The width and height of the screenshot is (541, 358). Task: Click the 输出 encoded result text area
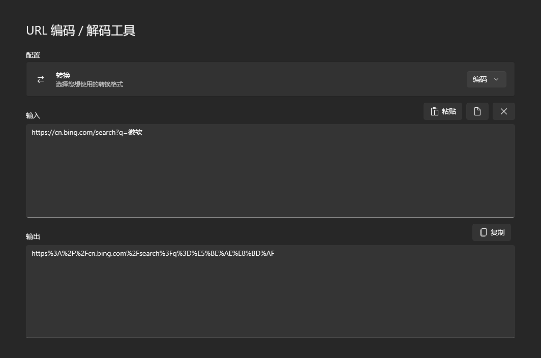pyautogui.click(x=270, y=291)
